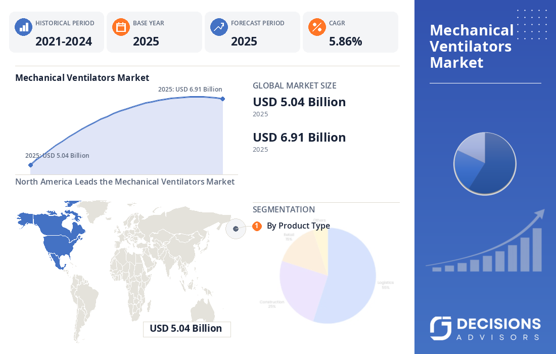
Task: Click the Forecast Period trend arrow icon
Action: [219, 27]
